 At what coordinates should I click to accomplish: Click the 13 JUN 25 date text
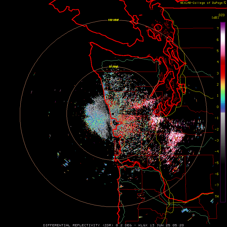160,225
